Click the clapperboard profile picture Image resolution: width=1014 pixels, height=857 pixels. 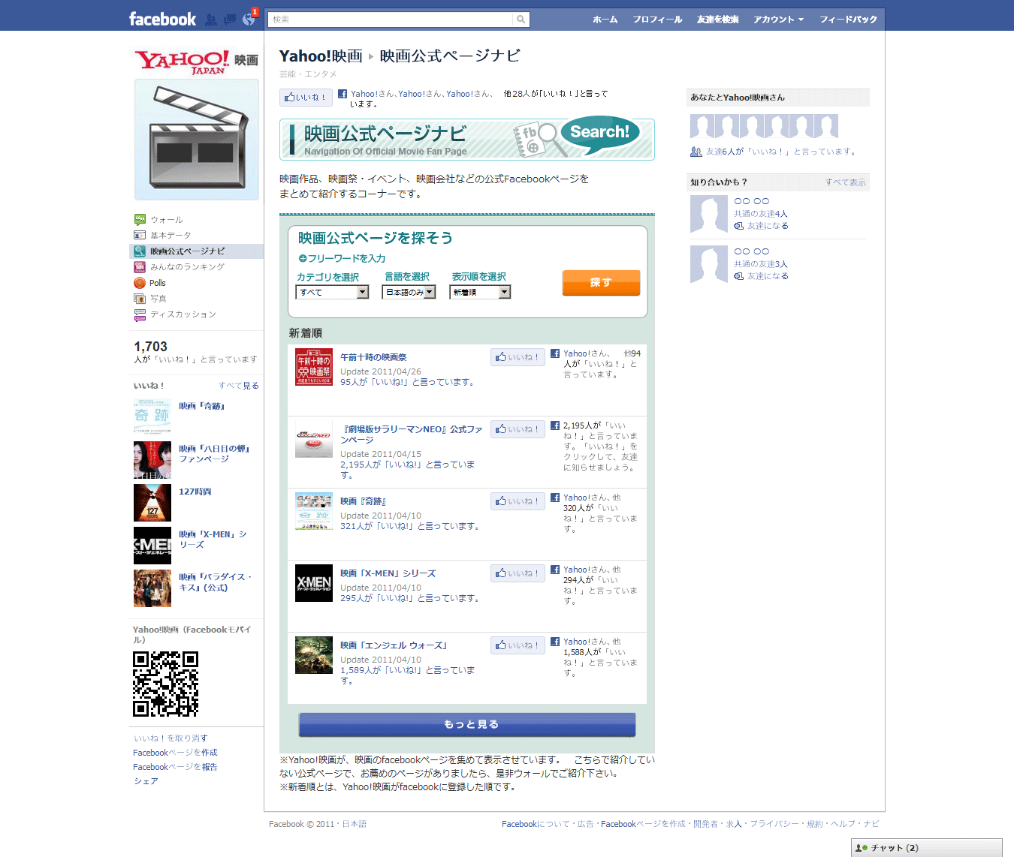tap(197, 140)
